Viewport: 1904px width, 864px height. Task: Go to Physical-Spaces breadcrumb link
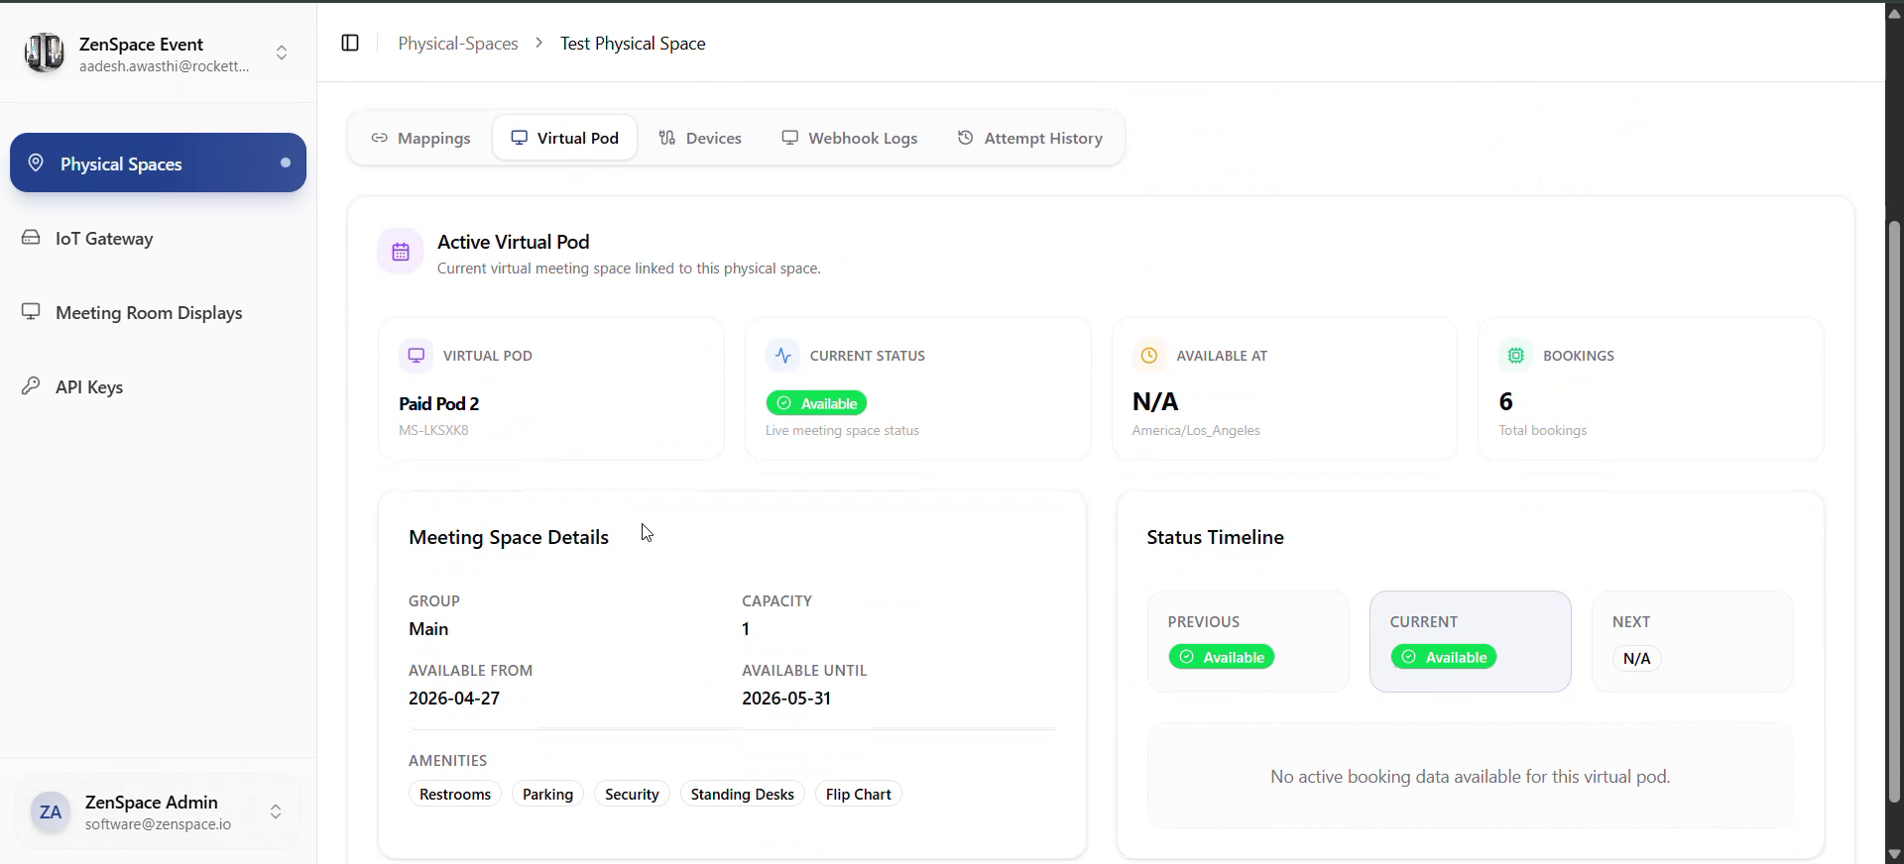tap(457, 43)
